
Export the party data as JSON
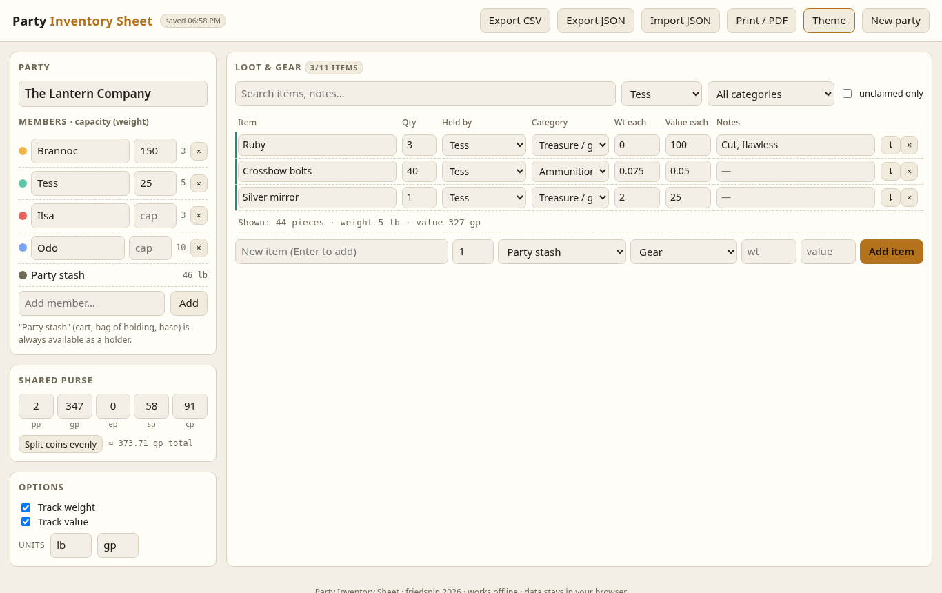coord(596,21)
